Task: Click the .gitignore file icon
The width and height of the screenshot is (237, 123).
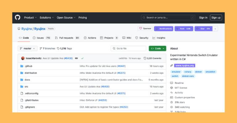Action: click(x=22, y=107)
